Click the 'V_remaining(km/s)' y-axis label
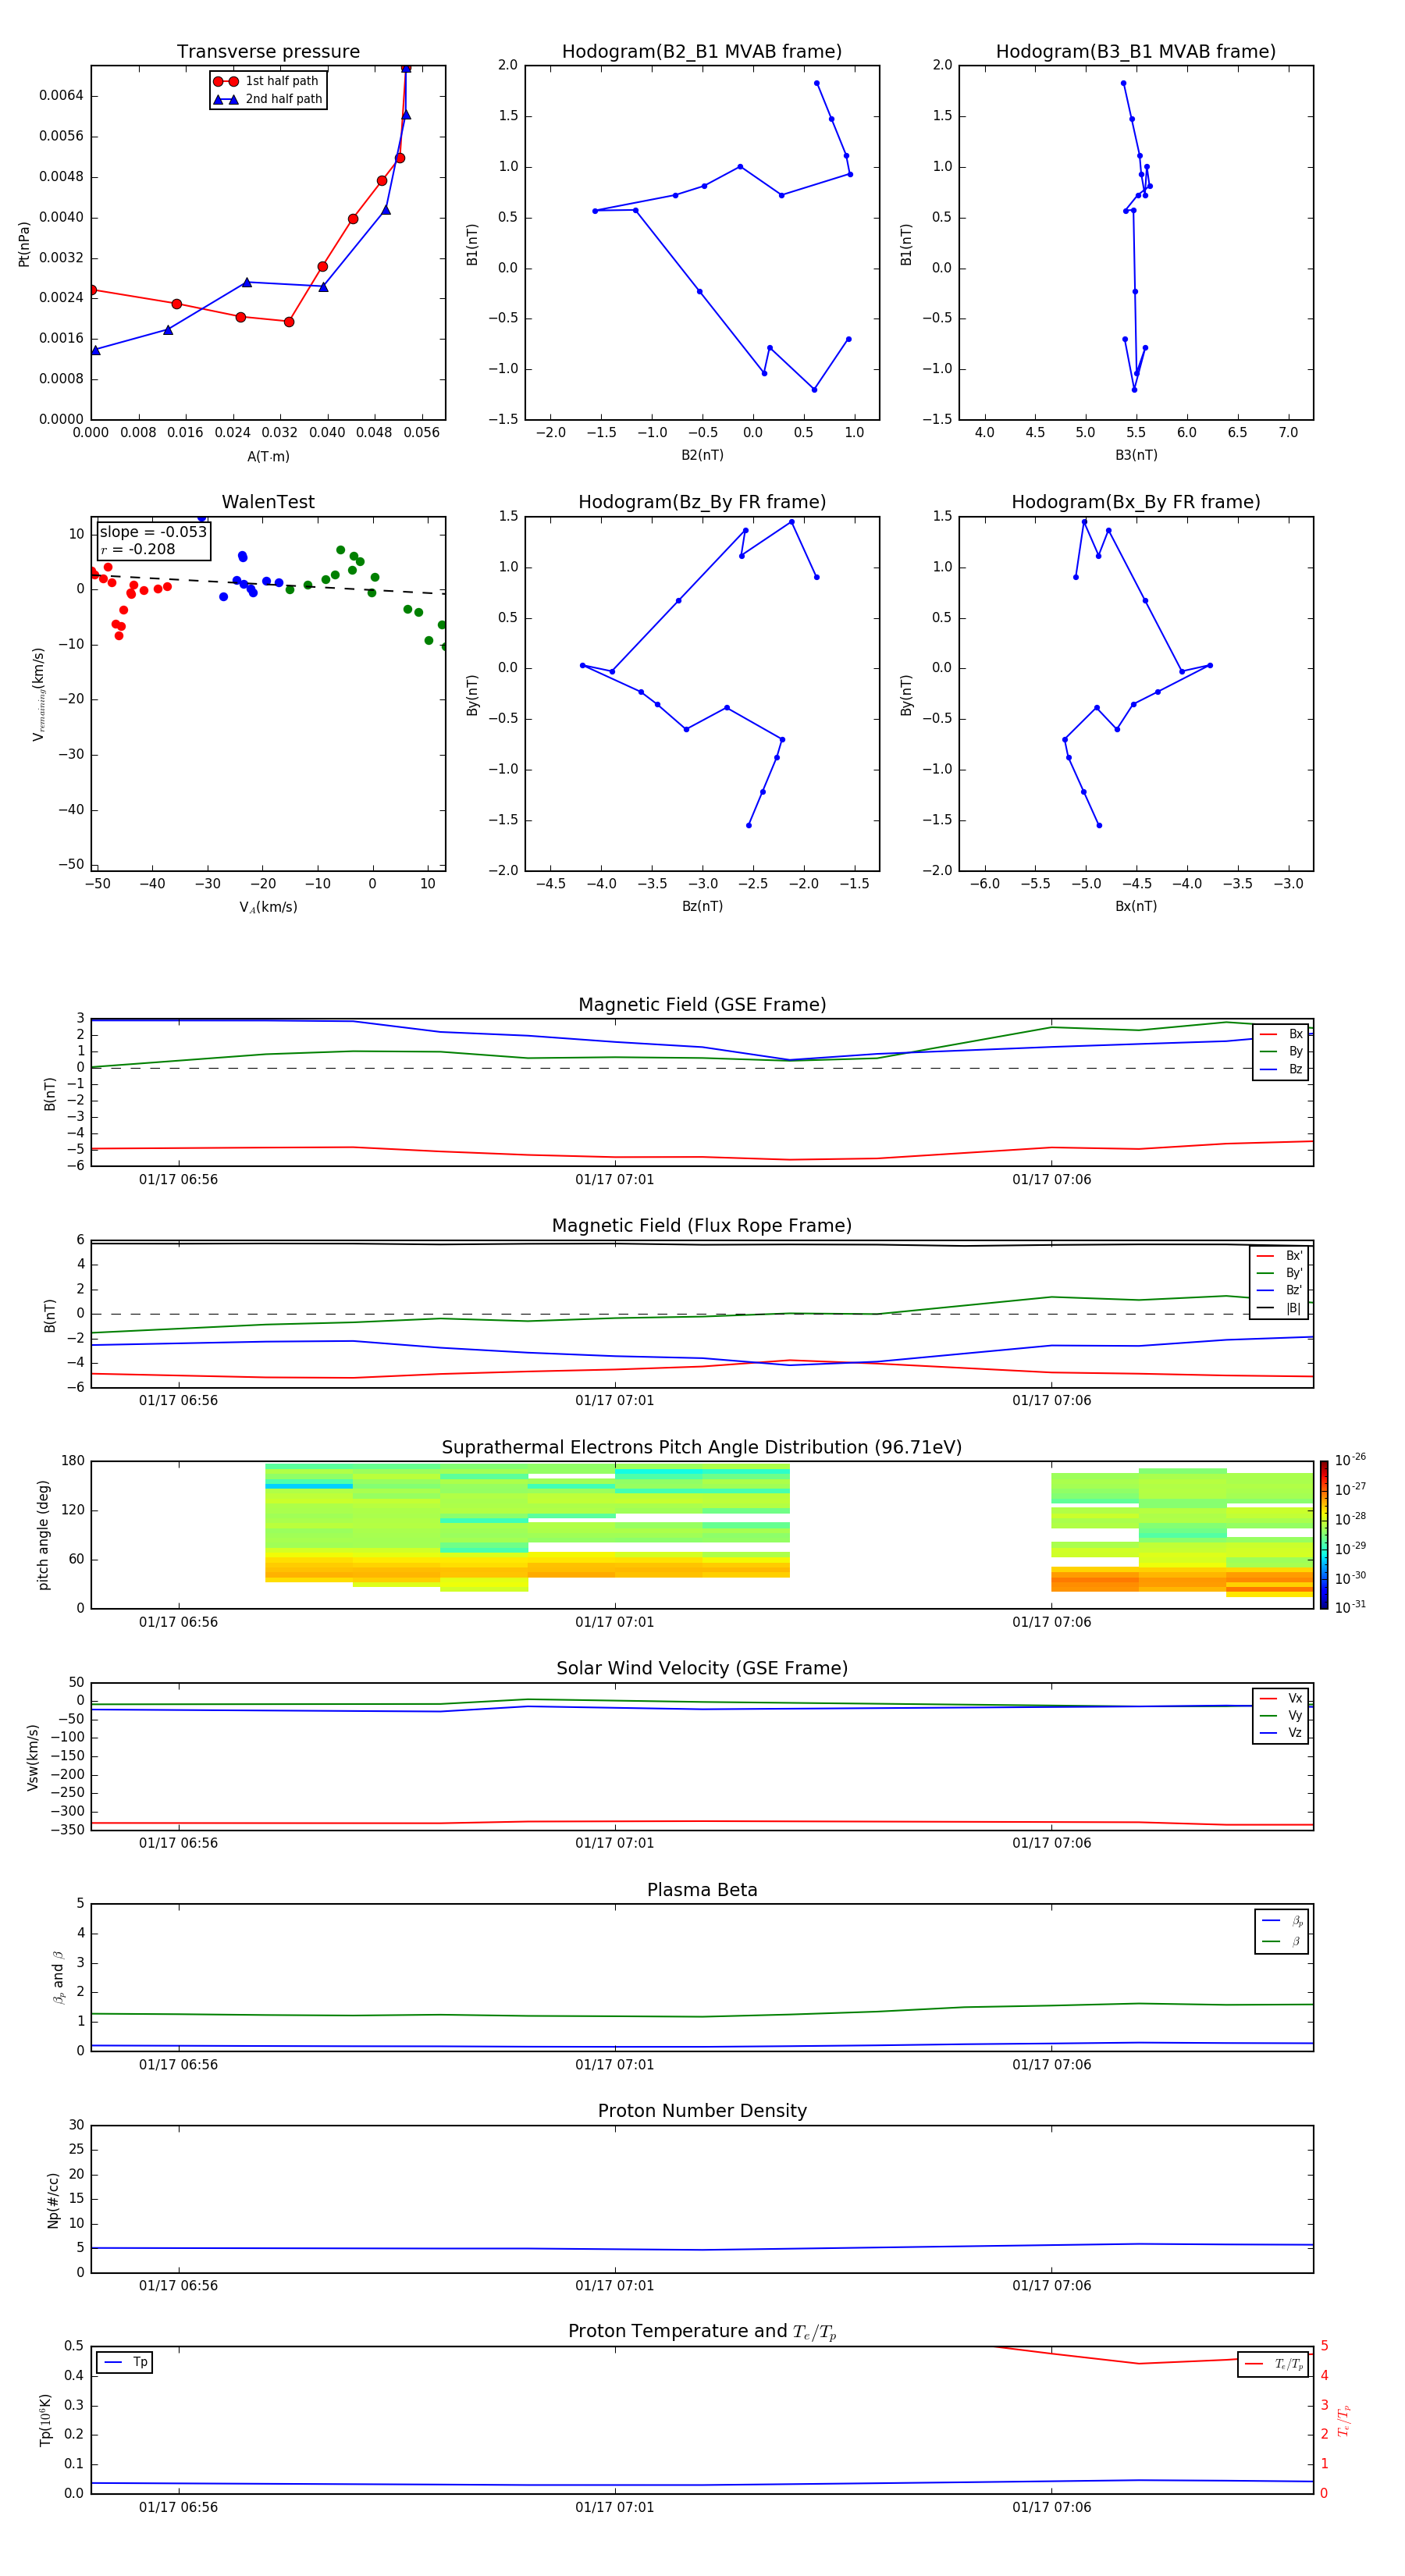 [x=38, y=694]
